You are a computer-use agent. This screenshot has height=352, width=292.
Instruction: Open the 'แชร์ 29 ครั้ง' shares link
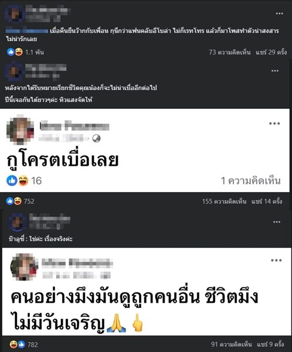(271, 52)
